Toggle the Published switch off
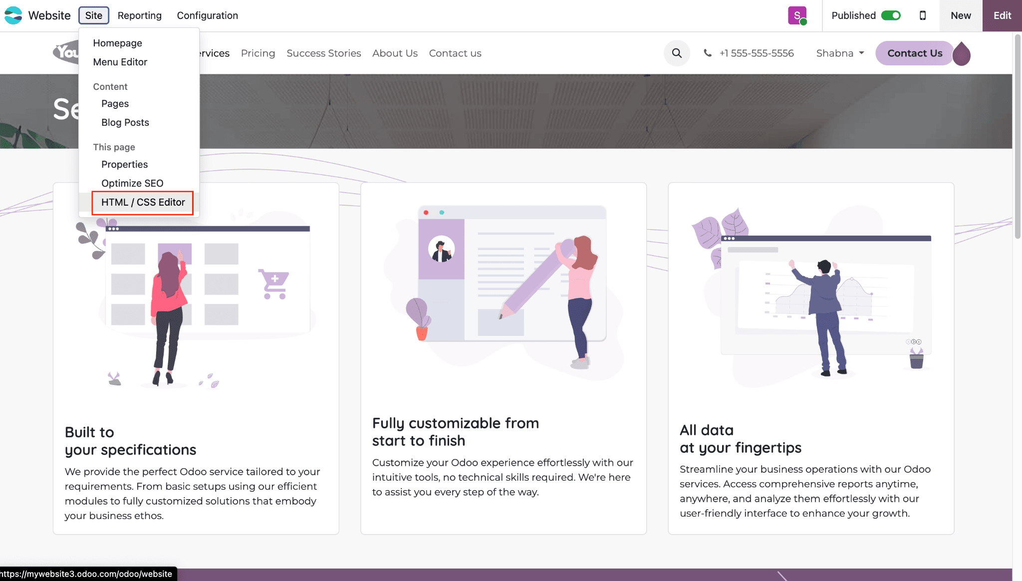 891,15
